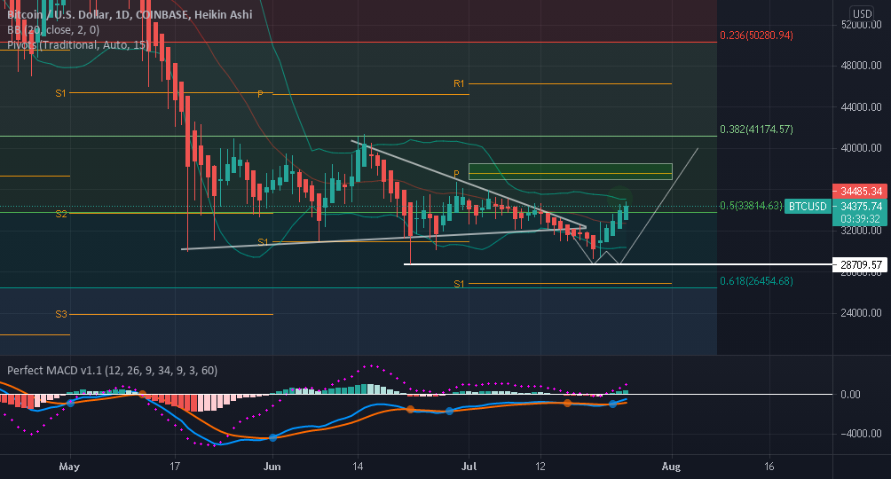The width and height of the screenshot is (891, 479).
Task: Click the Bitcoin / U.S. Dollar chart title
Action: point(130,14)
